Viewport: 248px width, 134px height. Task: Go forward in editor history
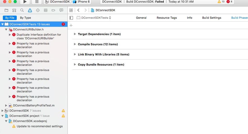tap(86, 10)
